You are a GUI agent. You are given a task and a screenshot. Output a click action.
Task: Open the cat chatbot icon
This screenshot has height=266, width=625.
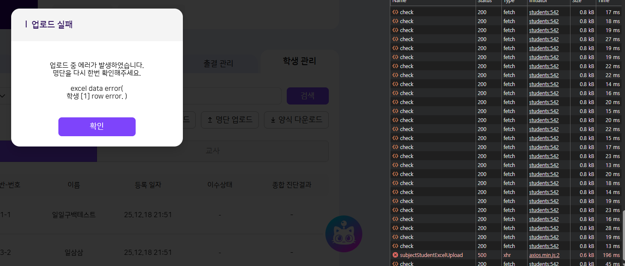pyautogui.click(x=343, y=234)
